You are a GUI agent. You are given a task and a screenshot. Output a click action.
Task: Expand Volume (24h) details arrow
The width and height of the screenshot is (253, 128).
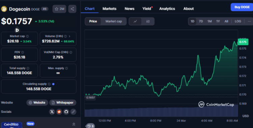[69, 36]
